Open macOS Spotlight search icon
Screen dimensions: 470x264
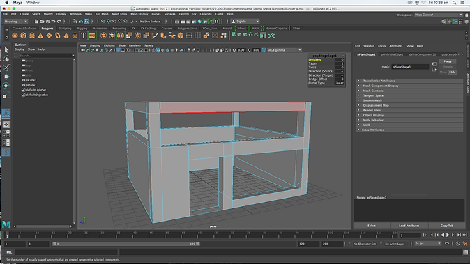[455, 3]
